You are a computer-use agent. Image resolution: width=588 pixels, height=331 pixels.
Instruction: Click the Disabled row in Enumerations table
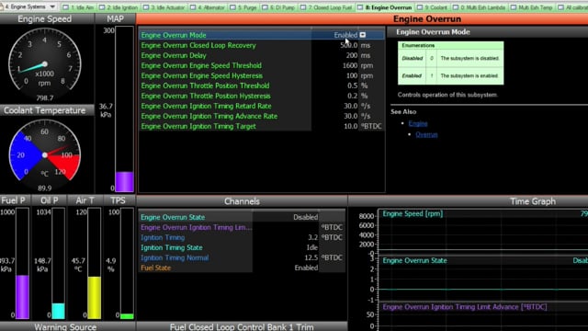[x=450, y=58]
